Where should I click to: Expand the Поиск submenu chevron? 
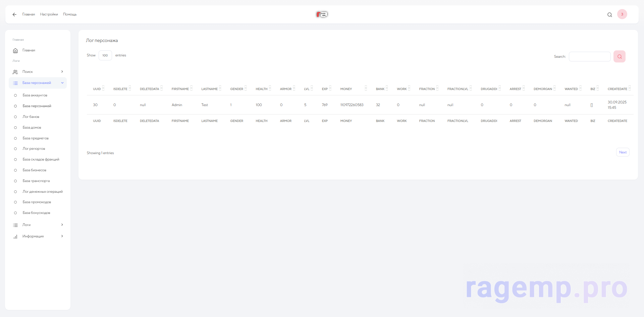click(62, 72)
